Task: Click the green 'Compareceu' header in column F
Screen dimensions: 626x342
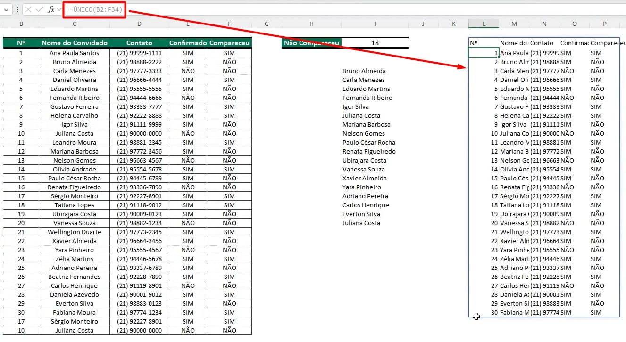Action: click(x=229, y=43)
